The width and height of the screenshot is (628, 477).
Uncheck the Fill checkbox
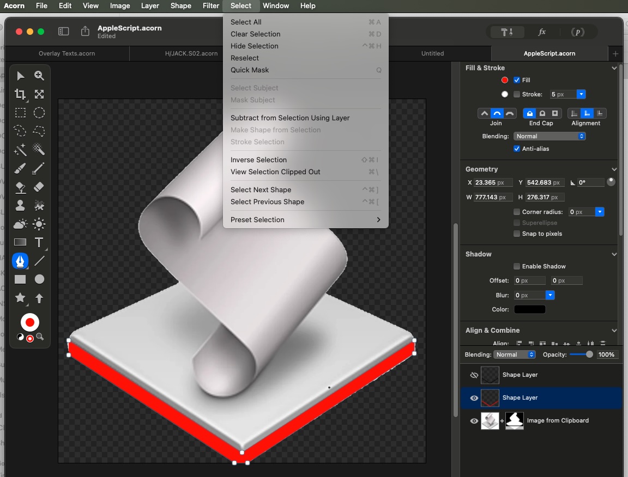coord(517,80)
